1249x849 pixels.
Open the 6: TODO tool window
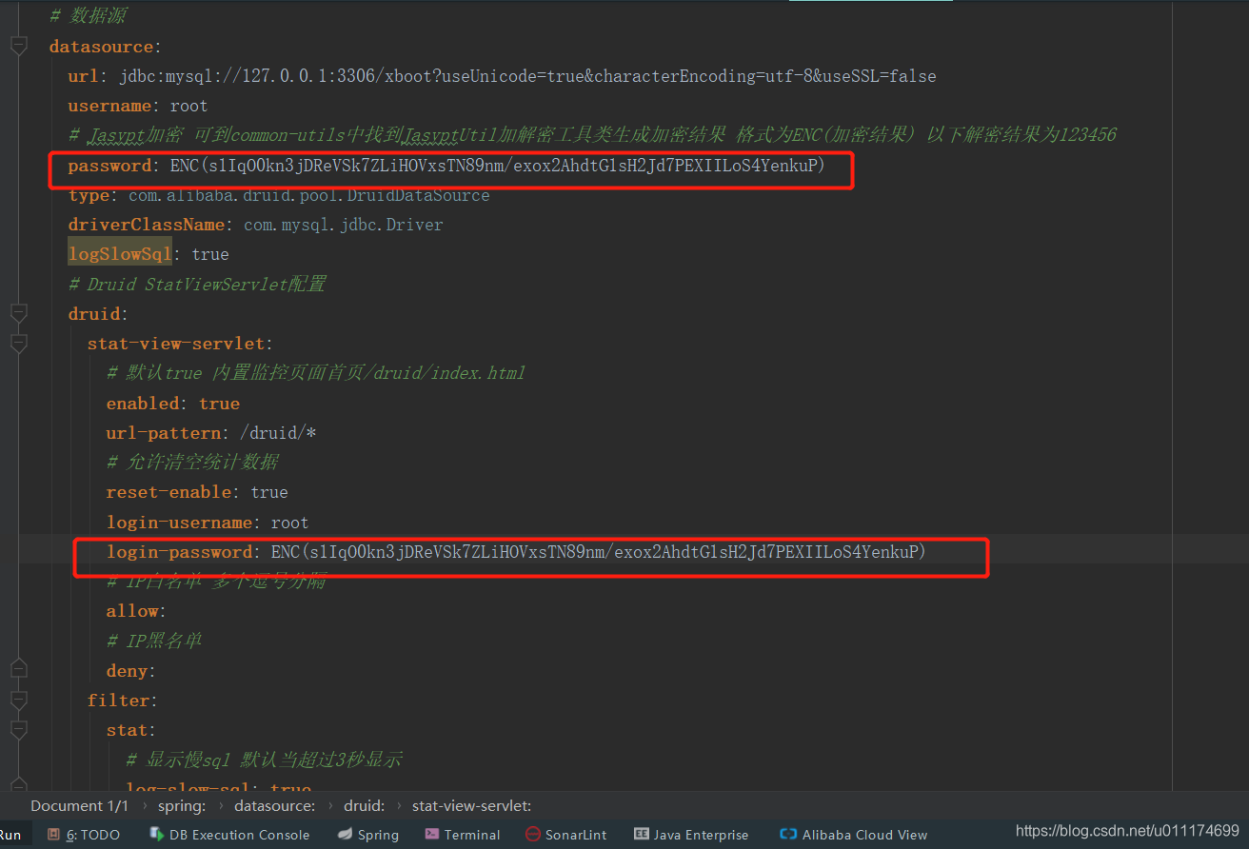click(84, 835)
